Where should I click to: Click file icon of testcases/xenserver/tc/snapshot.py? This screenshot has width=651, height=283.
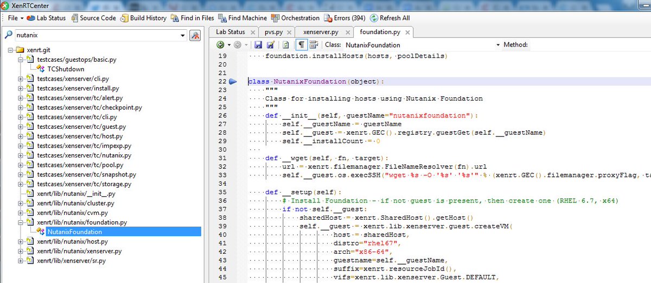[30, 174]
